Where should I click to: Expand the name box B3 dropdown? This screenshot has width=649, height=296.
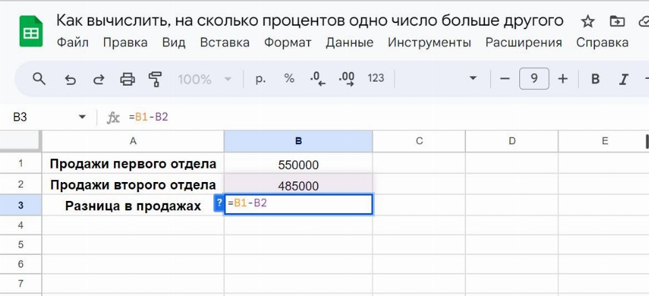coord(82,117)
